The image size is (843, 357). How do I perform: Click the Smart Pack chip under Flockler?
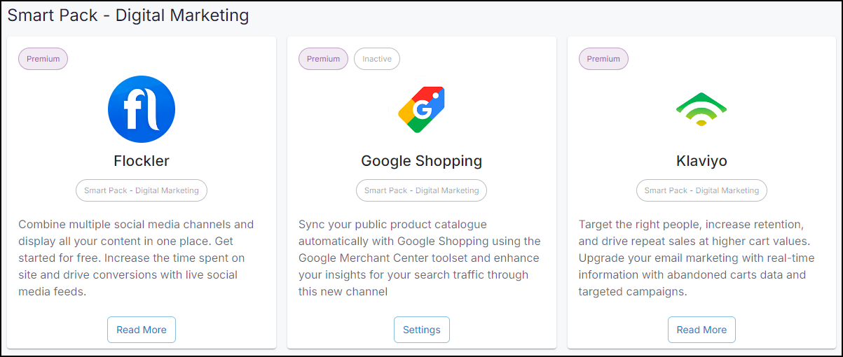pos(142,190)
